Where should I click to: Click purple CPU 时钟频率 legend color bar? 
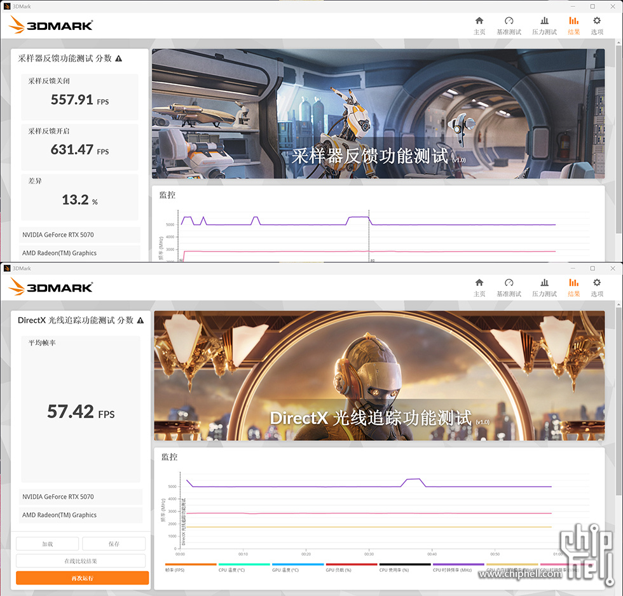[x=458, y=564]
